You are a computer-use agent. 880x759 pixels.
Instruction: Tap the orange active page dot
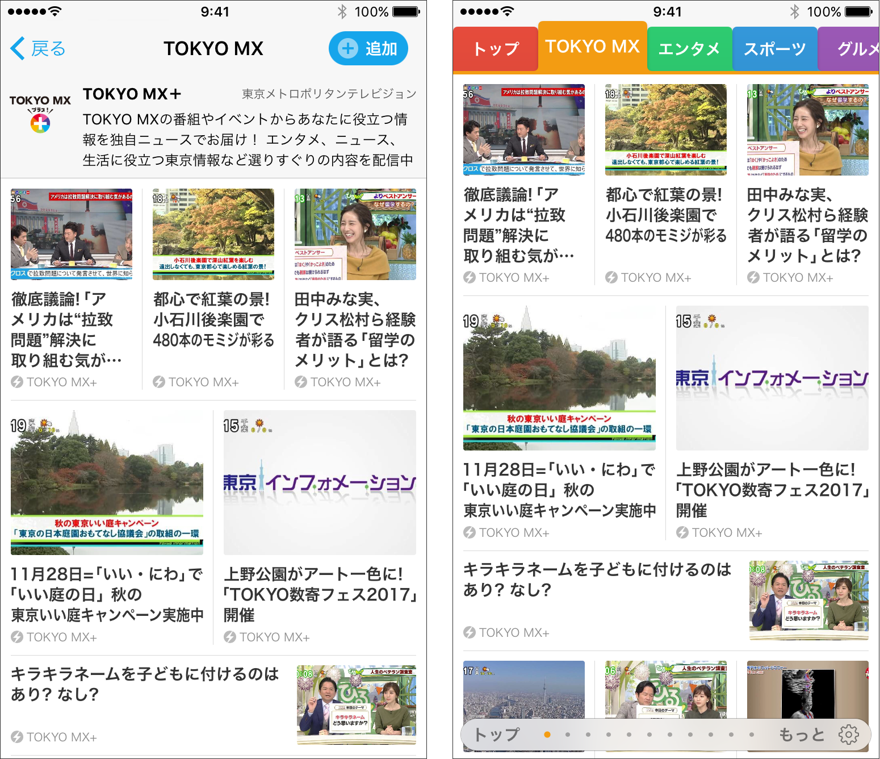click(547, 735)
